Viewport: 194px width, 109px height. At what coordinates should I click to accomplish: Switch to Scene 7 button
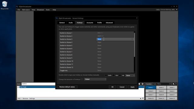[151, 95]
